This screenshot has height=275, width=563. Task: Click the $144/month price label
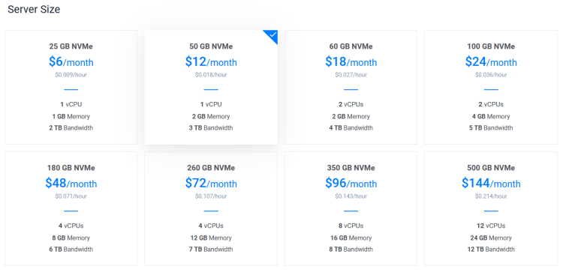coord(491,184)
